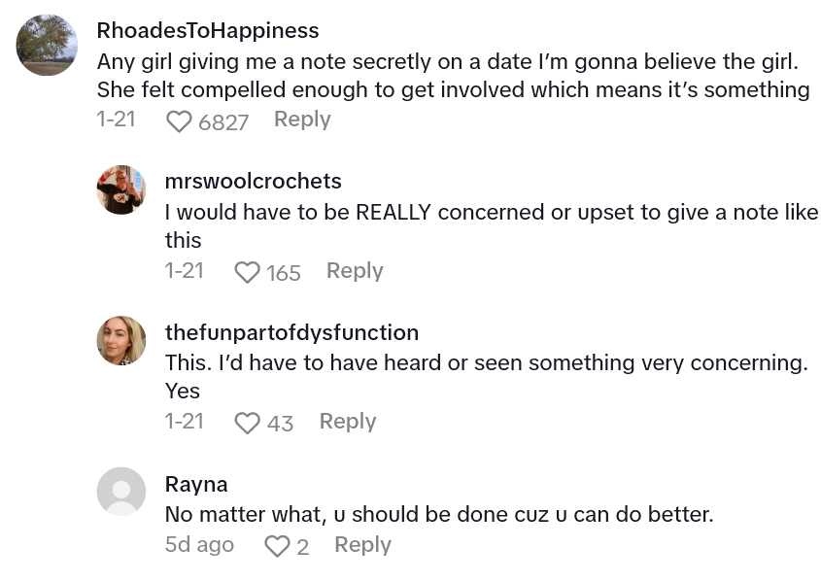Reply to Rayna's comment
Viewport: 821px width, 582px height.
[x=362, y=545]
